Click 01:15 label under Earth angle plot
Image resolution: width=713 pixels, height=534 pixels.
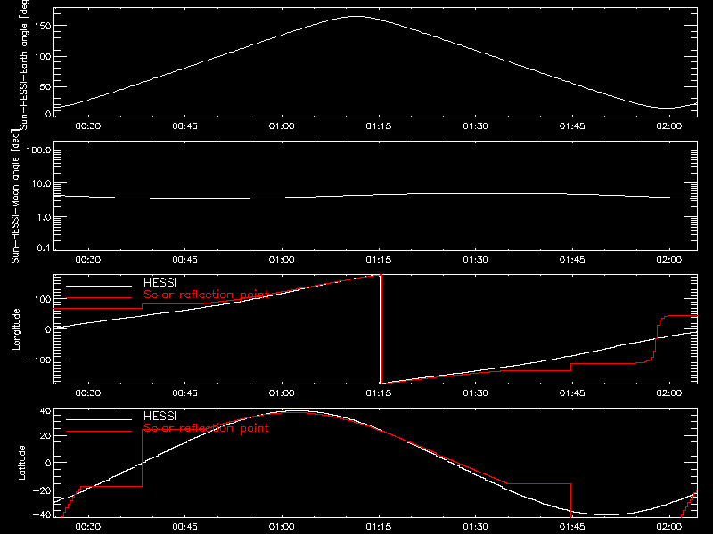(378, 126)
